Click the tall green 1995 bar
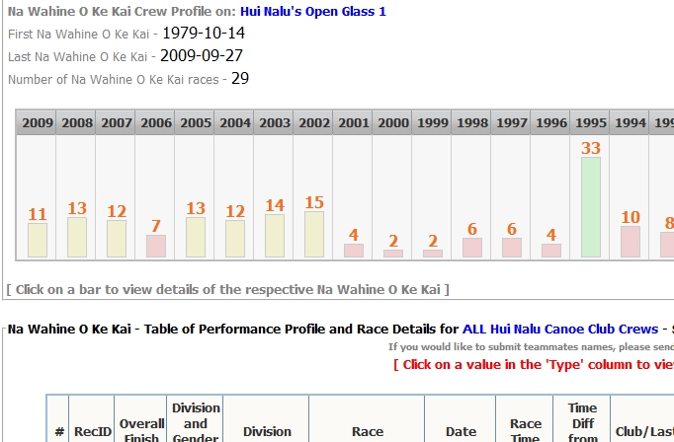This screenshot has height=442, width=674. tap(591, 207)
